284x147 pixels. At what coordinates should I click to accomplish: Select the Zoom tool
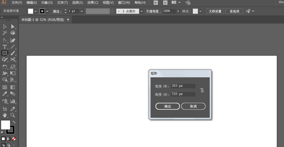coord(13,115)
